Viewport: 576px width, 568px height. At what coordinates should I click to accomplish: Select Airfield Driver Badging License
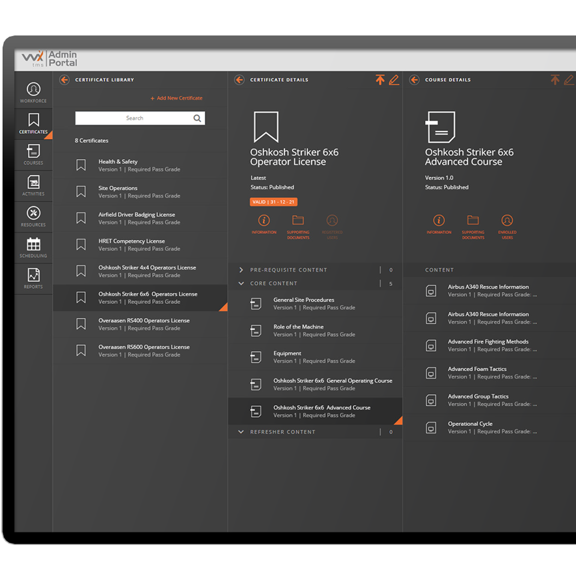click(140, 218)
